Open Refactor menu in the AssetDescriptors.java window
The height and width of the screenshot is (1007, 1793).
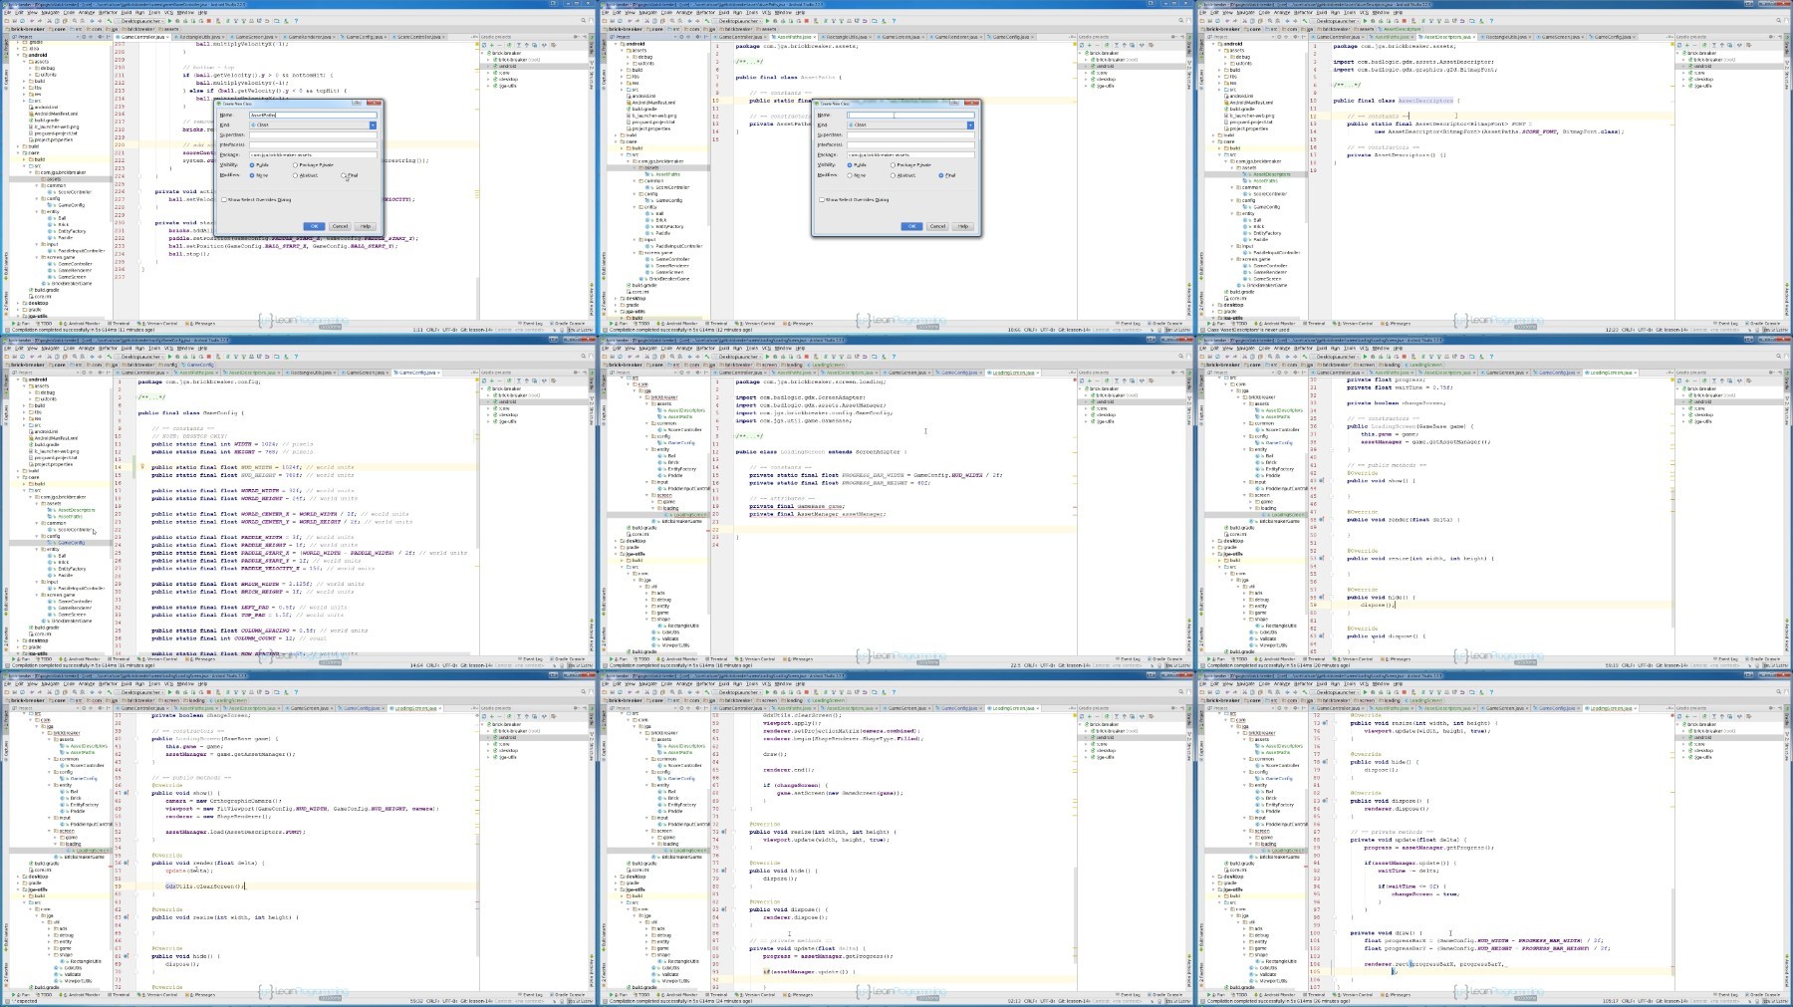coord(1304,13)
